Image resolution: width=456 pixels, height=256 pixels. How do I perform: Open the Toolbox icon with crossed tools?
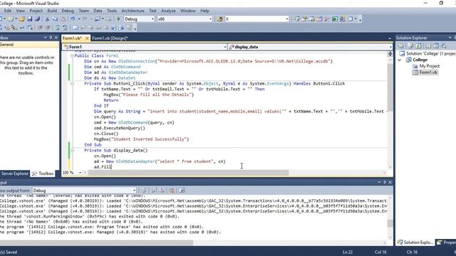(x=327, y=19)
